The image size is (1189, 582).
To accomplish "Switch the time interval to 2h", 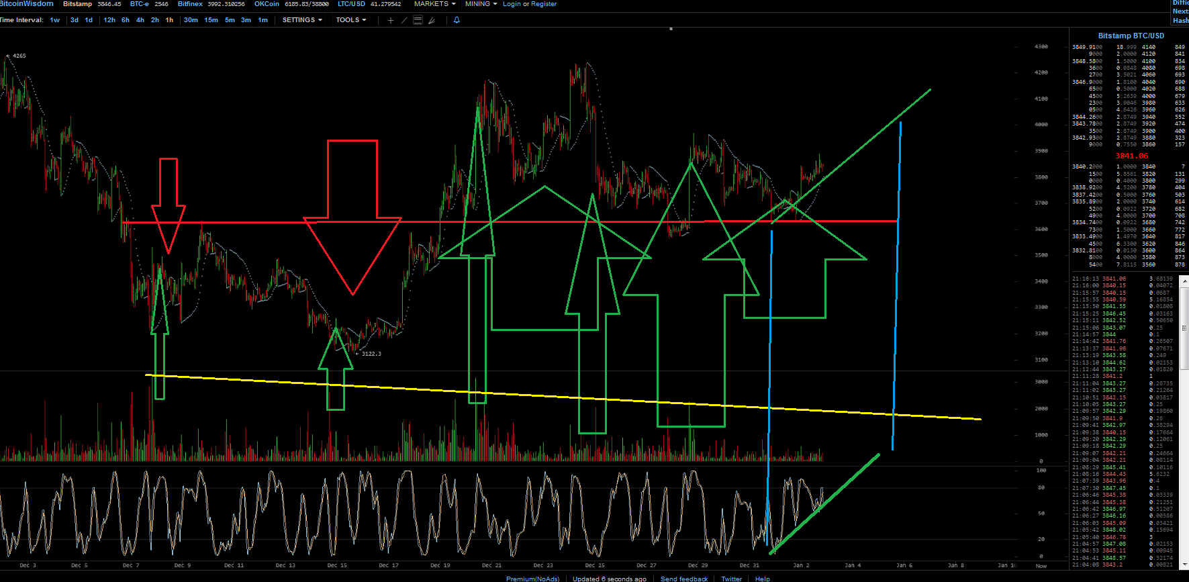I will point(155,20).
